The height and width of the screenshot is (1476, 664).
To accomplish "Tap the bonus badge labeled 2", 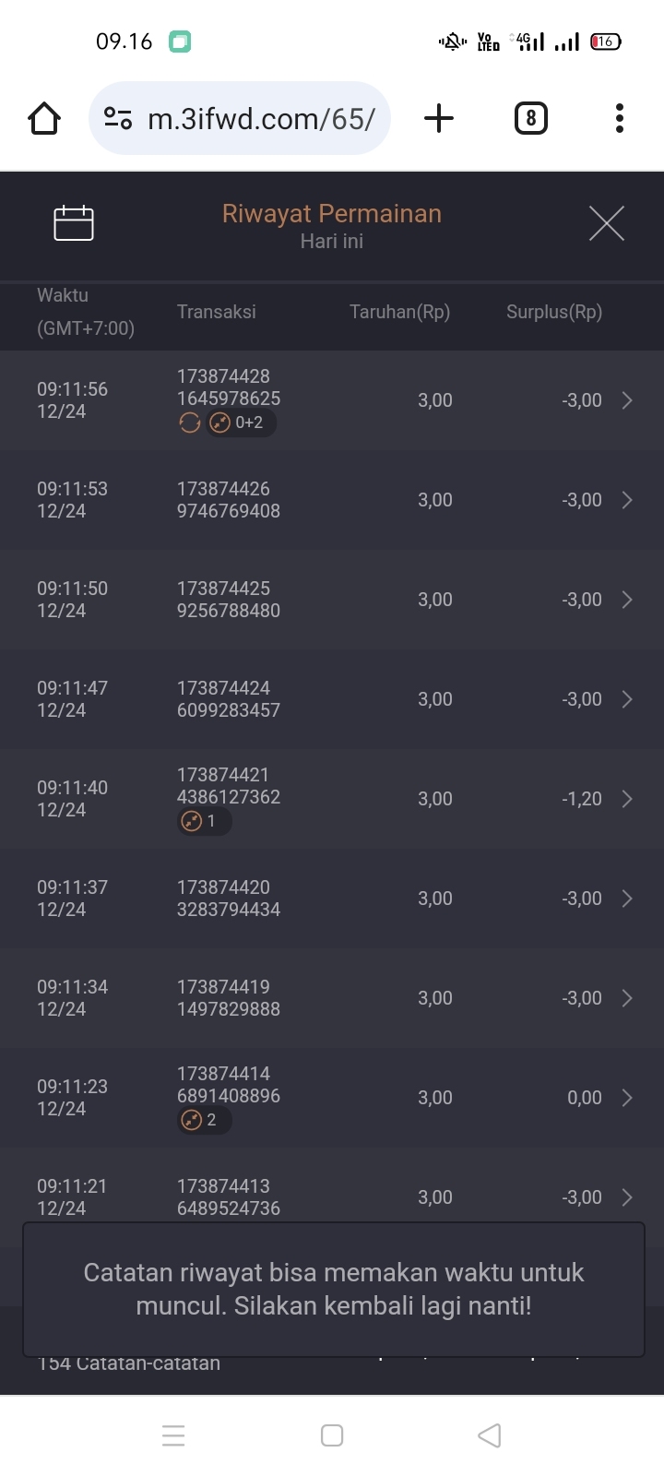I will (203, 1120).
